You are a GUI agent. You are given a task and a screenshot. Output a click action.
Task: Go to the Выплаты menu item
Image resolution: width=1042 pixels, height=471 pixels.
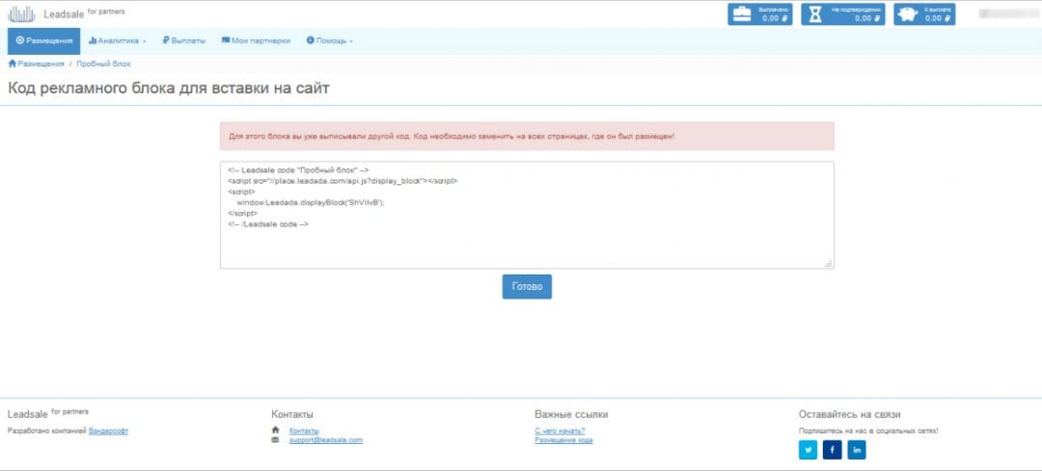[x=184, y=40]
